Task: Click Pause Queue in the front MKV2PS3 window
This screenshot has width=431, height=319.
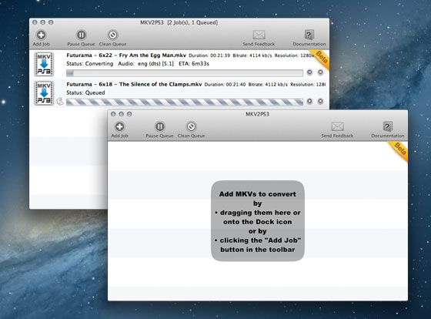Action: point(159,129)
